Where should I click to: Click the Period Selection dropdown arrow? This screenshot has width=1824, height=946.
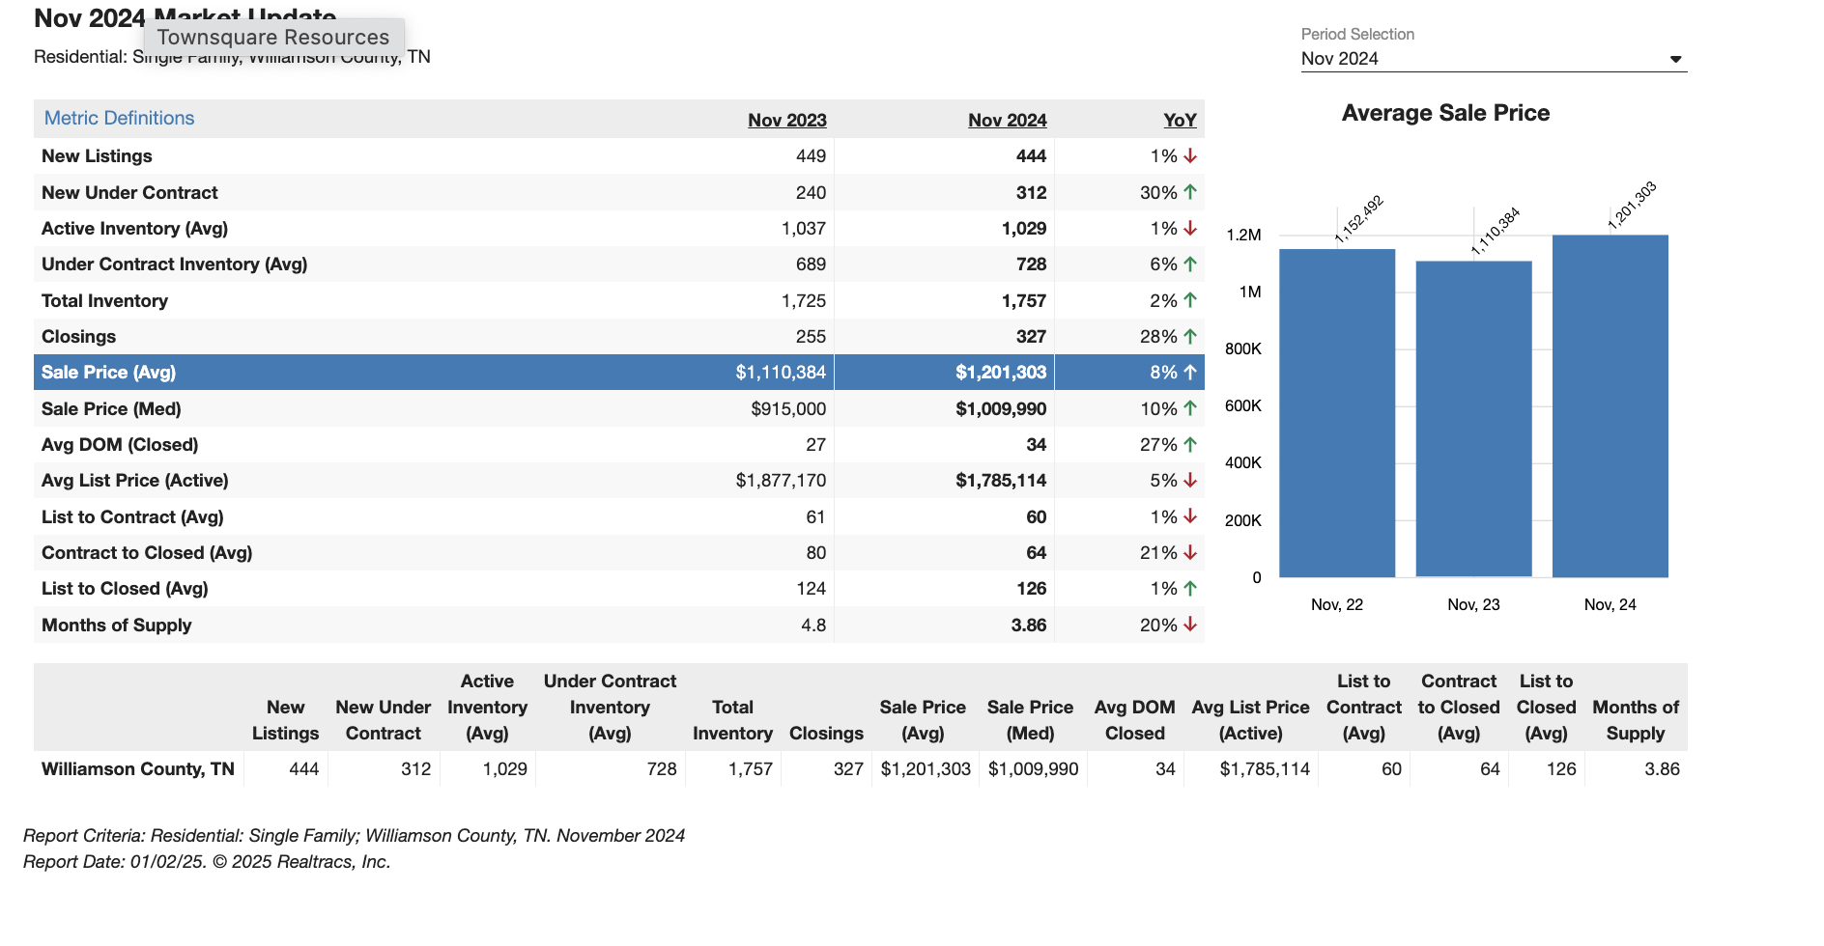[x=1676, y=60]
